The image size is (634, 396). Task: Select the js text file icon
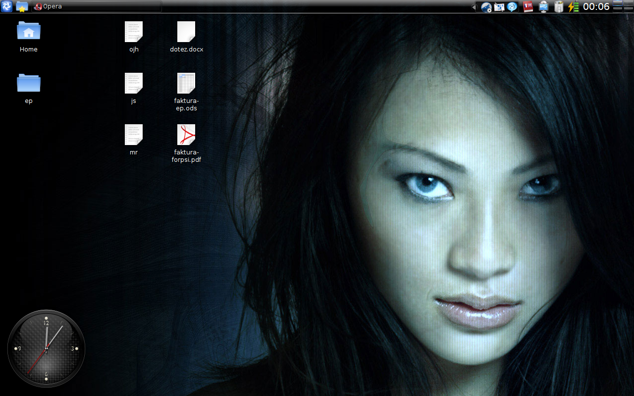[134, 83]
